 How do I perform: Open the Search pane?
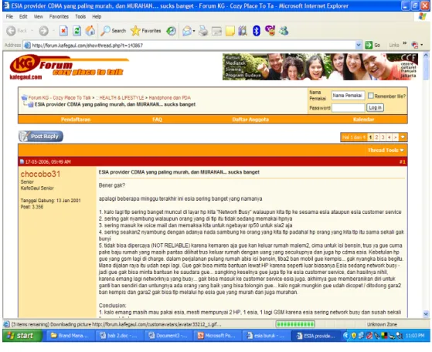114,31
